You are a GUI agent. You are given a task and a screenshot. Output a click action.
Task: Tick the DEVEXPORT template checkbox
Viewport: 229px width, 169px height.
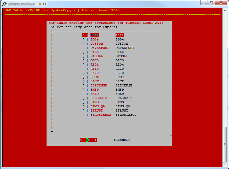coord(85,48)
